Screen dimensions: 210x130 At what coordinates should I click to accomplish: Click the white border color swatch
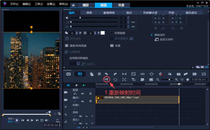[103, 33]
